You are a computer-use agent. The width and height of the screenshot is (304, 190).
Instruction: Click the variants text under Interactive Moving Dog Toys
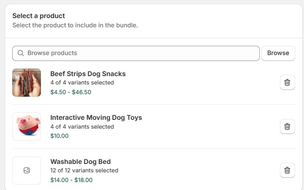coord(82,127)
